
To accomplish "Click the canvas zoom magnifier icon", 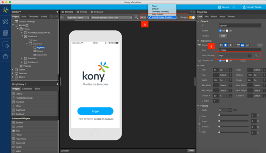I will tap(137, 17).
